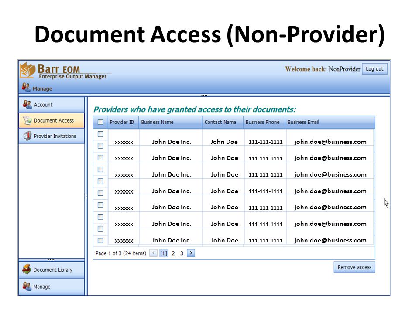Go to Provider Invitations
The image size is (419, 314).
52,136
